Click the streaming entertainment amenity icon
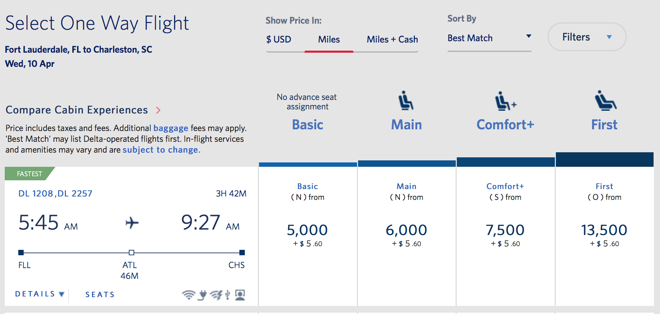The width and height of the screenshot is (660, 314). click(x=216, y=295)
